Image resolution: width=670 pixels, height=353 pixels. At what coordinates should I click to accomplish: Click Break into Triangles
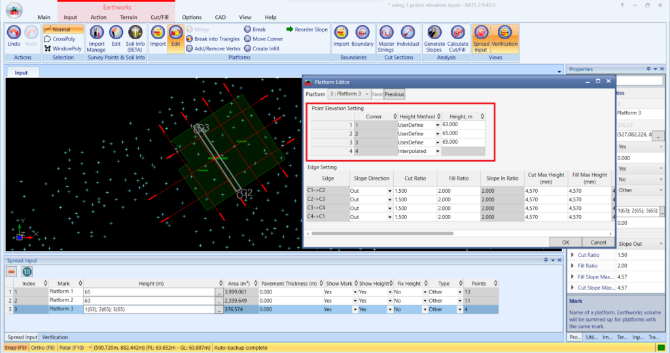point(213,39)
